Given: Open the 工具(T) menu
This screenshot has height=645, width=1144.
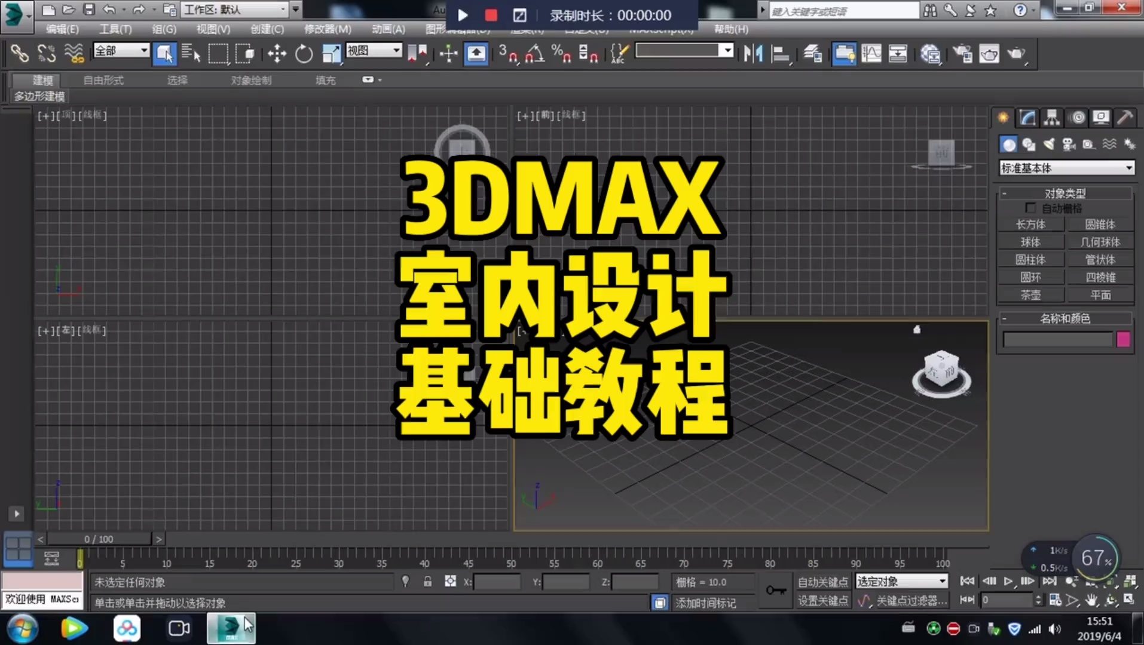Looking at the screenshot, I should (115, 29).
